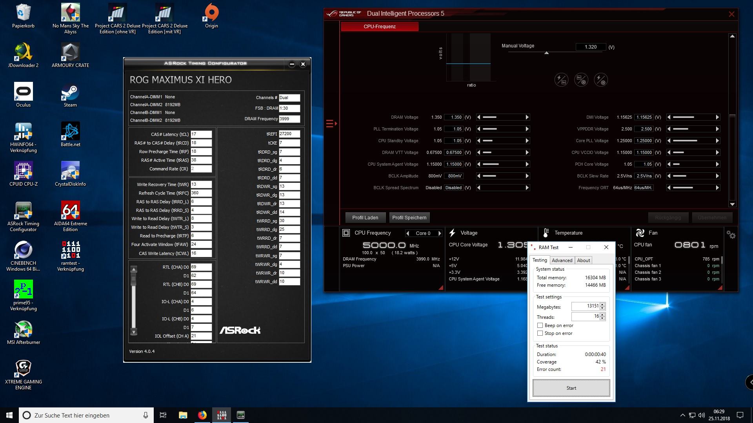This screenshot has height=423, width=753.
Task: Select the CPU-Frequenz tab
Action: (x=379, y=27)
